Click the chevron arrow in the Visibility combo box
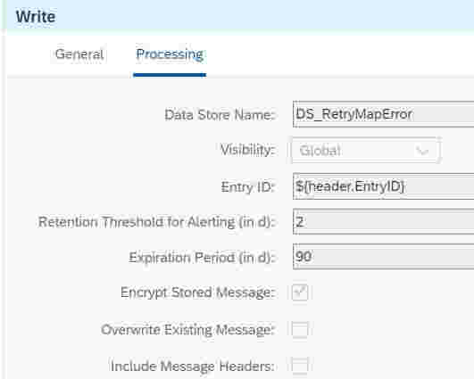The width and height of the screenshot is (474, 379). coord(422,151)
